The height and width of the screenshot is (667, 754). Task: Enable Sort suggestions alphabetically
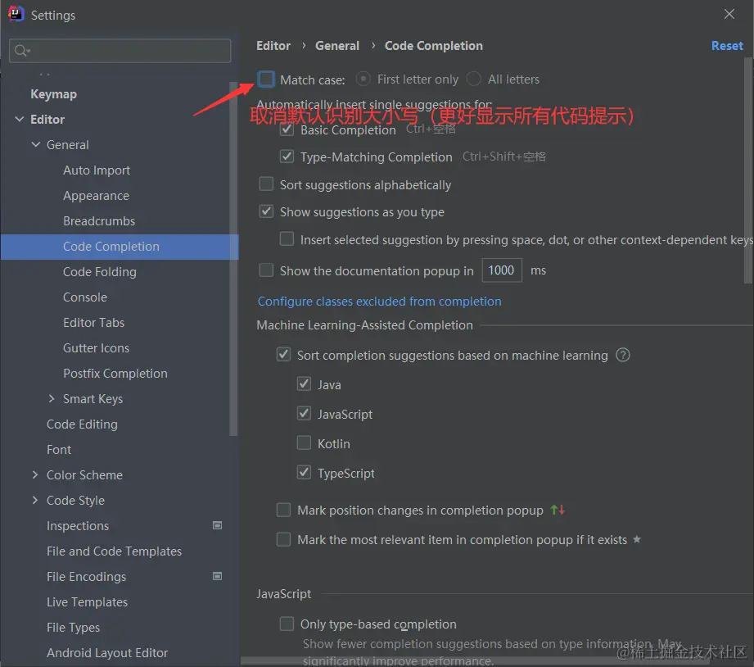pos(266,184)
